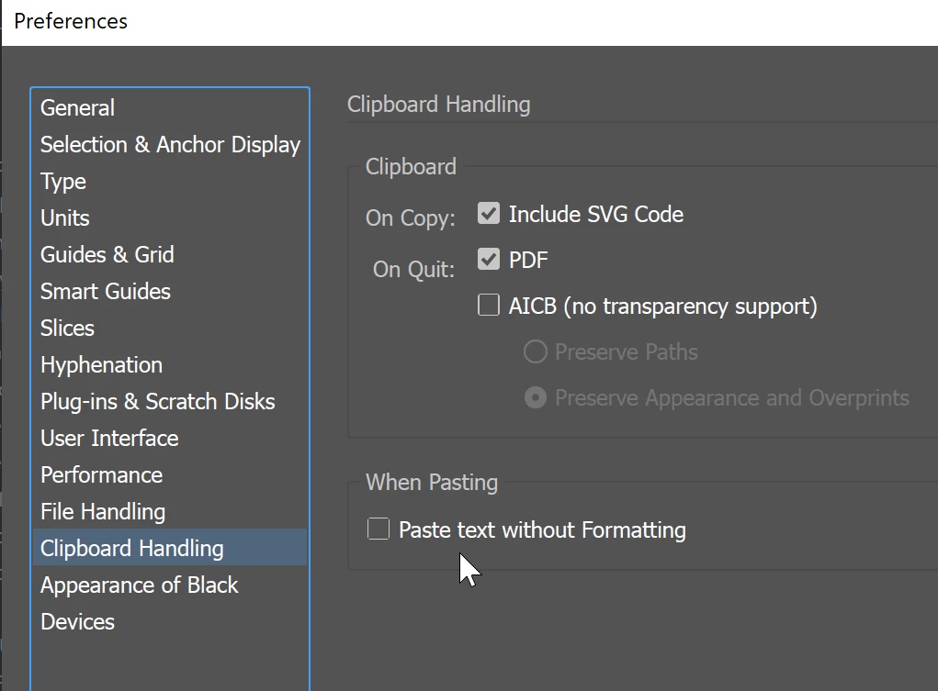
Task: Select Clipboard Handling category
Action: click(132, 549)
